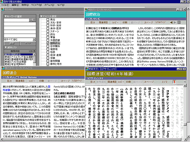The image size is (190, 142).
Task: Open the をすべて含む dropdown
Action: [x=34, y=40]
